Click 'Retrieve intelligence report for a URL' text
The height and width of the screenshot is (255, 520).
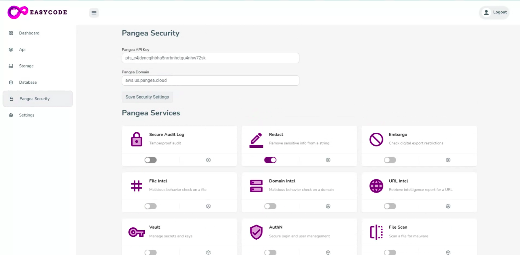421,190
